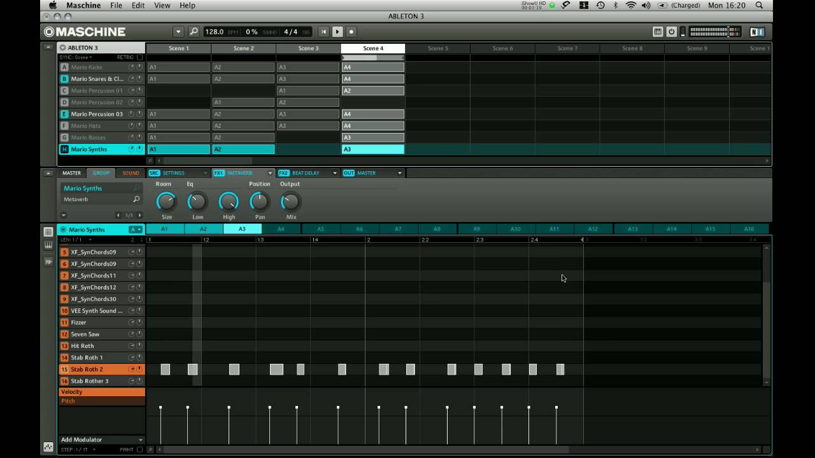Open the SRC Settings dropdown arrow
The height and width of the screenshot is (458, 815).
[x=205, y=173]
